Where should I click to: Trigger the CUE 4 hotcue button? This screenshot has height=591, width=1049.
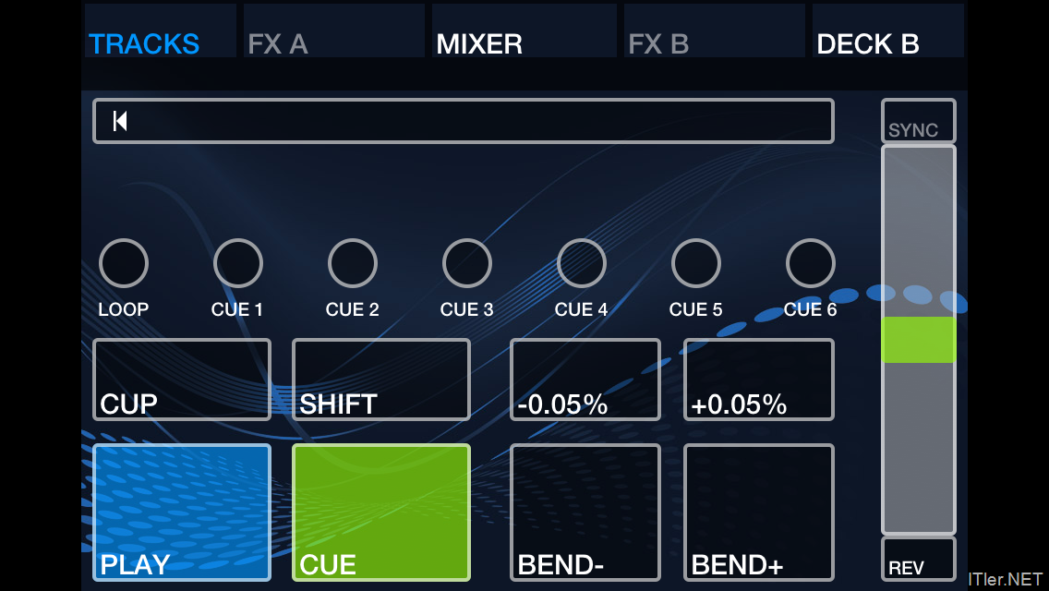click(582, 263)
